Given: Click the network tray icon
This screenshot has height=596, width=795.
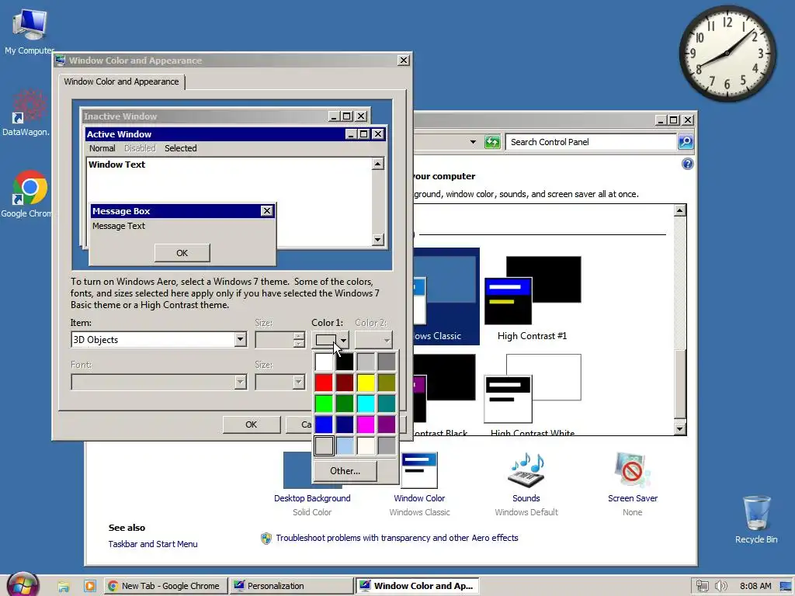Looking at the screenshot, I should 702,586.
